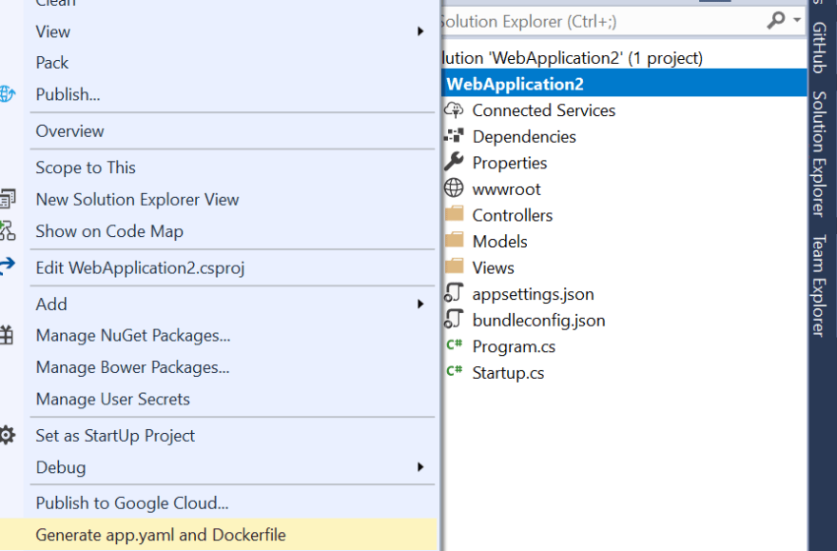The image size is (837, 551).
Task: Expand the Debug submenu arrow
Action: [x=420, y=467]
